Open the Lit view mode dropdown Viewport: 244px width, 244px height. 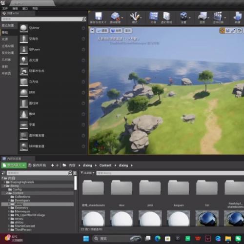coord(116,31)
